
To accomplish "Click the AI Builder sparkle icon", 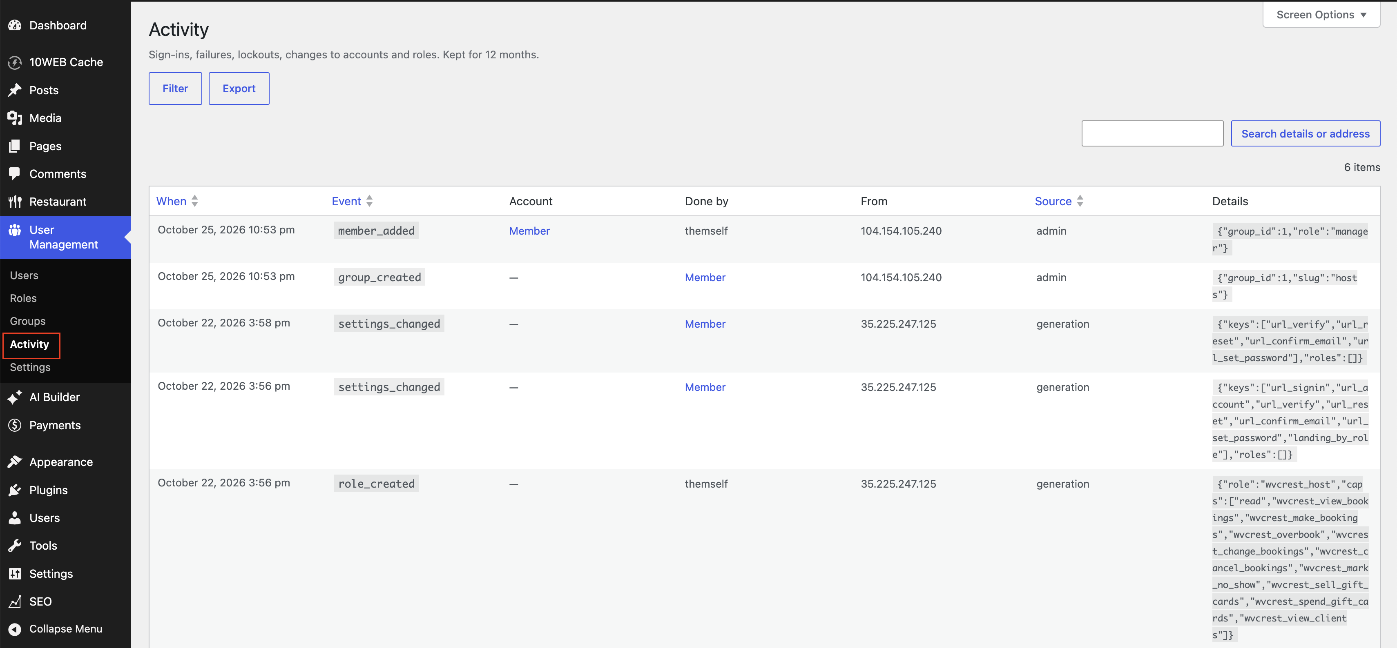I will pos(15,397).
